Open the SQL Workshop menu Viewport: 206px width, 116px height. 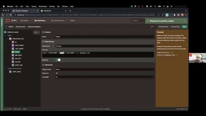pos(41,21)
